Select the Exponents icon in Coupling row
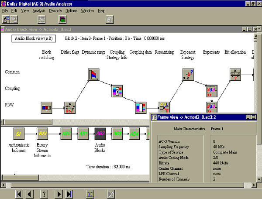This screenshot has height=199, width=262. pyautogui.click(x=212, y=91)
